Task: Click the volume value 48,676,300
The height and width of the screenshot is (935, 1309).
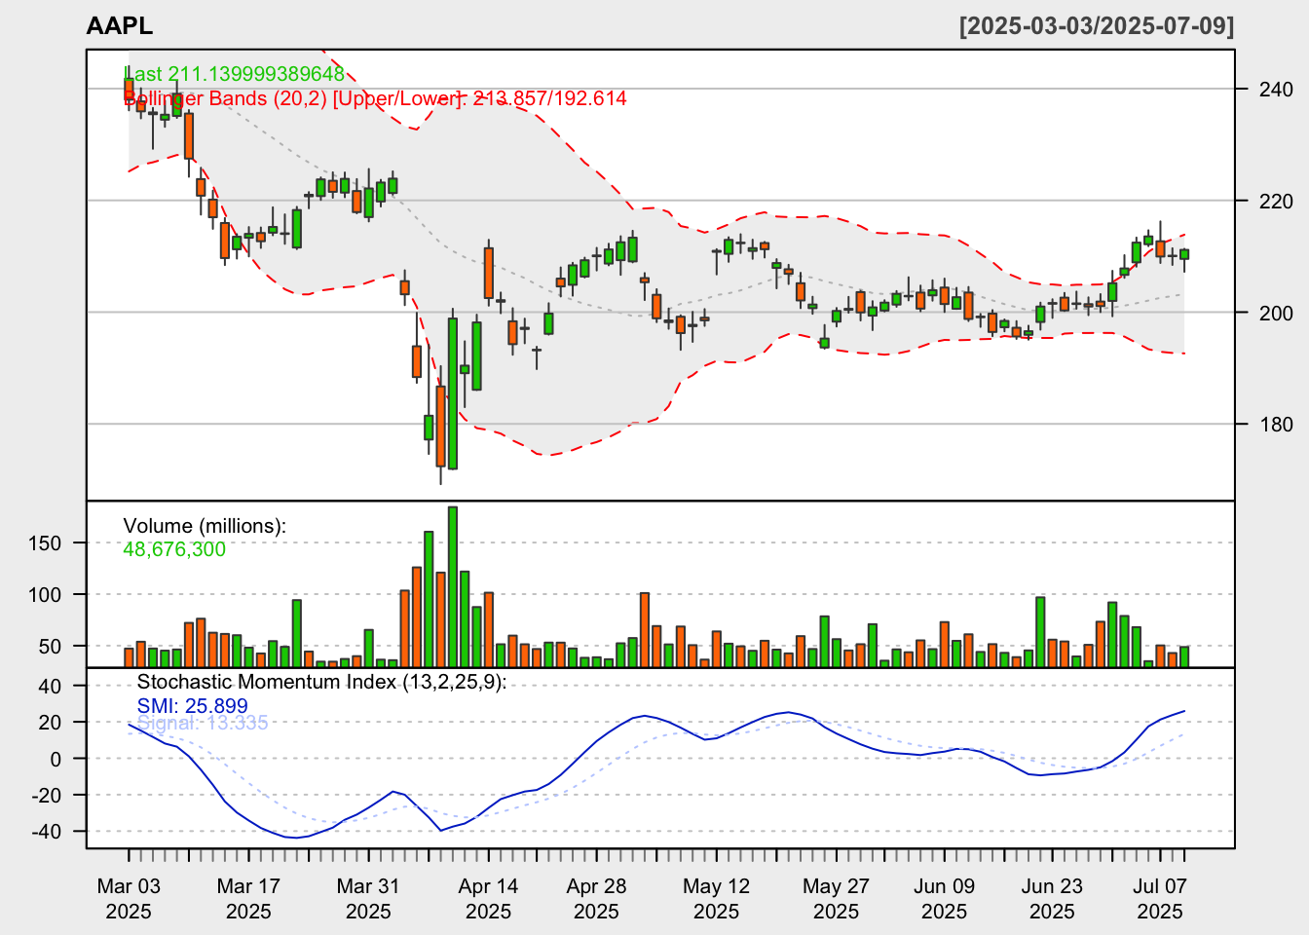Action: [174, 549]
